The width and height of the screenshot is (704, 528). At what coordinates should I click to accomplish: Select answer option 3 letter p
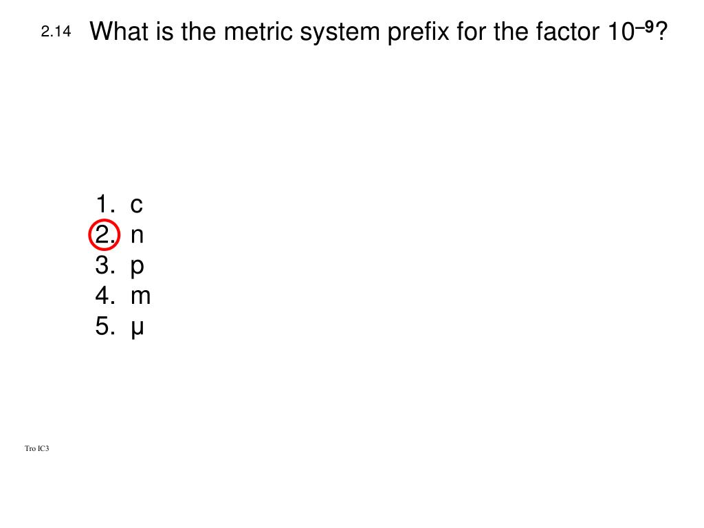point(137,268)
